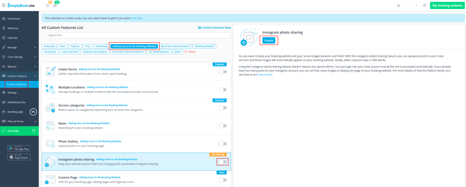Turn on the News feature toggle
This screenshot has width=466, height=187.
point(223,126)
